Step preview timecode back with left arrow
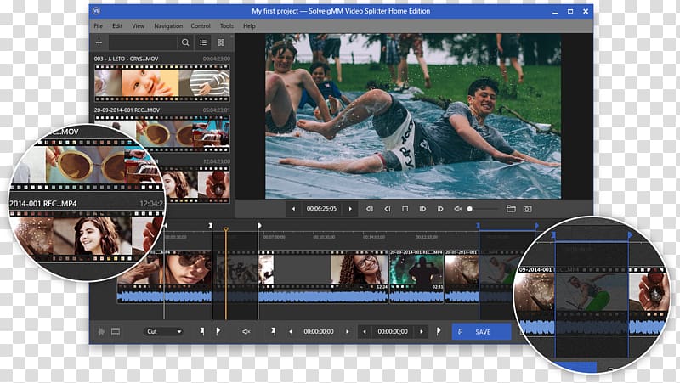Viewport: 680px width, 383px height. (293, 209)
